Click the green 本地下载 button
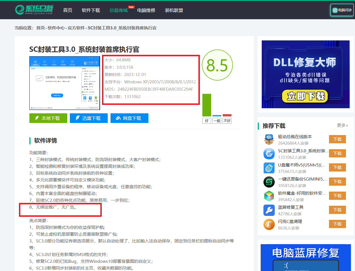This screenshot has width=355, height=271. [48, 118]
